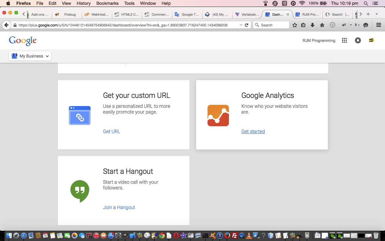Open the Firefox chat smiley icon
The image size is (385, 241).
pyautogui.click(x=366, y=25)
